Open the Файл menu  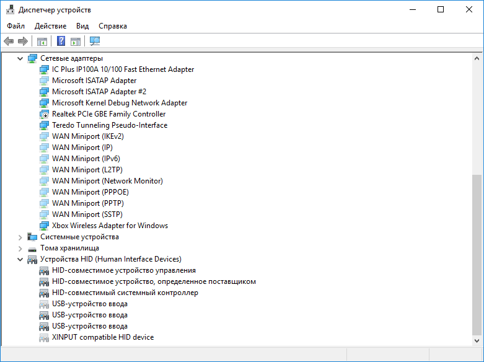coord(15,26)
